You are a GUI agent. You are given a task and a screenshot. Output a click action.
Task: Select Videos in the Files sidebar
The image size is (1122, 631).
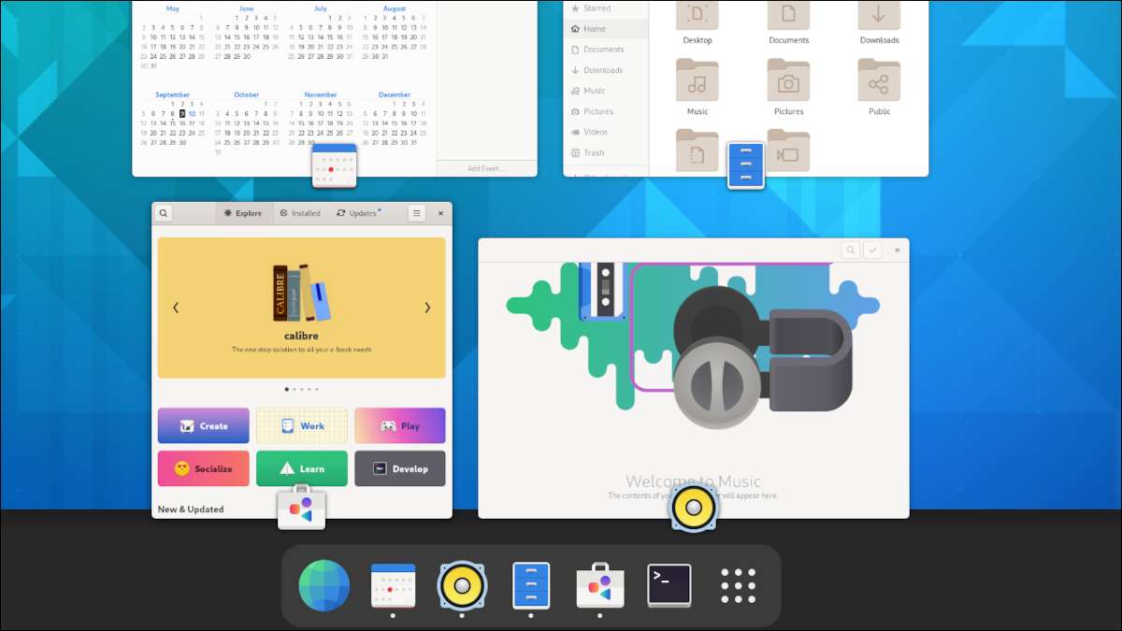606,132
